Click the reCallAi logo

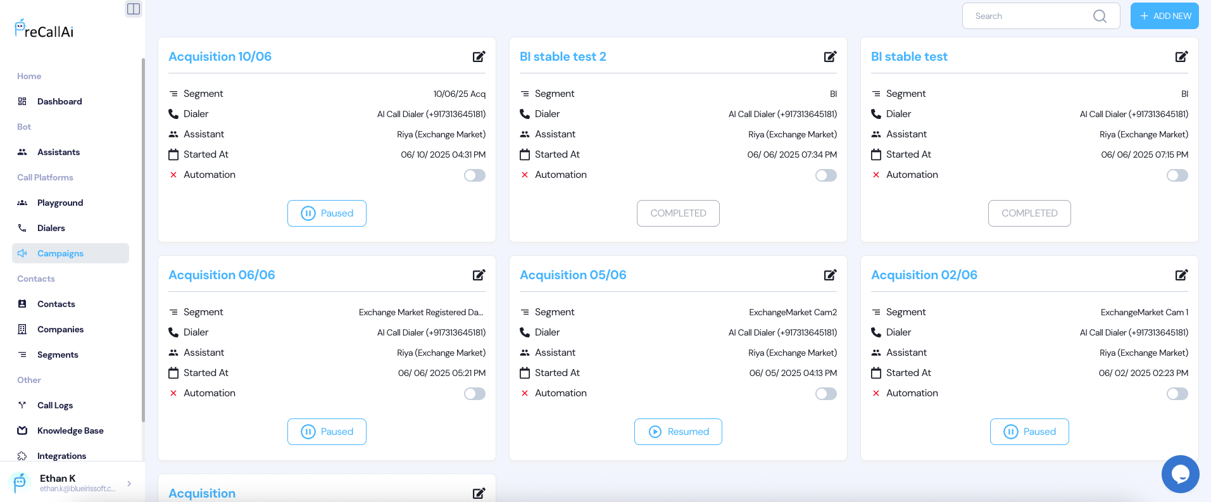click(44, 29)
